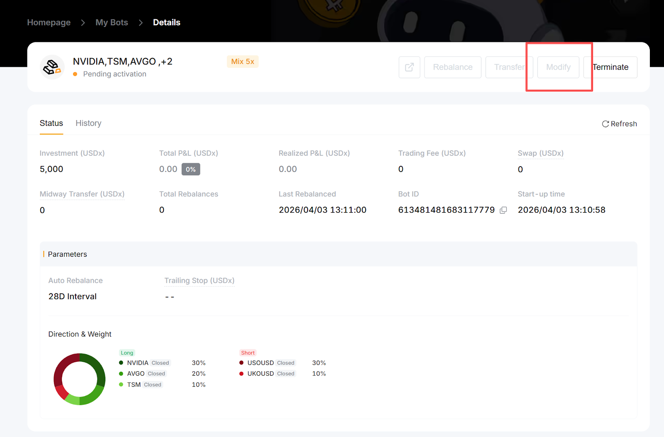
Task: Click the green NVIDIA legend dot
Action: pyautogui.click(x=121, y=363)
